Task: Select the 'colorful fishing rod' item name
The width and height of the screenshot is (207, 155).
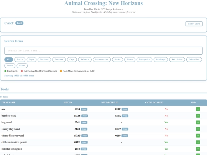Action: click(x=11, y=149)
